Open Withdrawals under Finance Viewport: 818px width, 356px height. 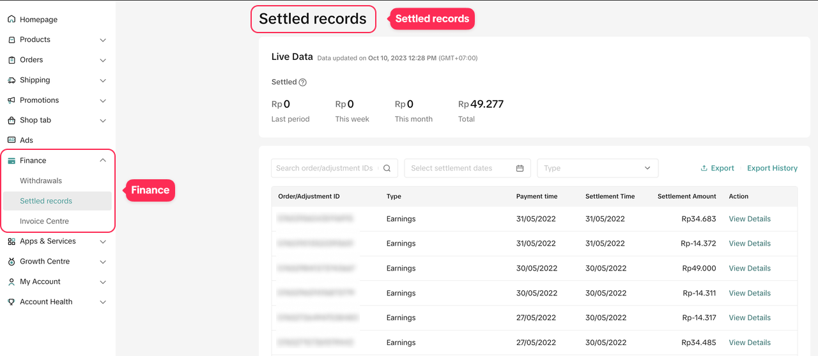pos(41,181)
